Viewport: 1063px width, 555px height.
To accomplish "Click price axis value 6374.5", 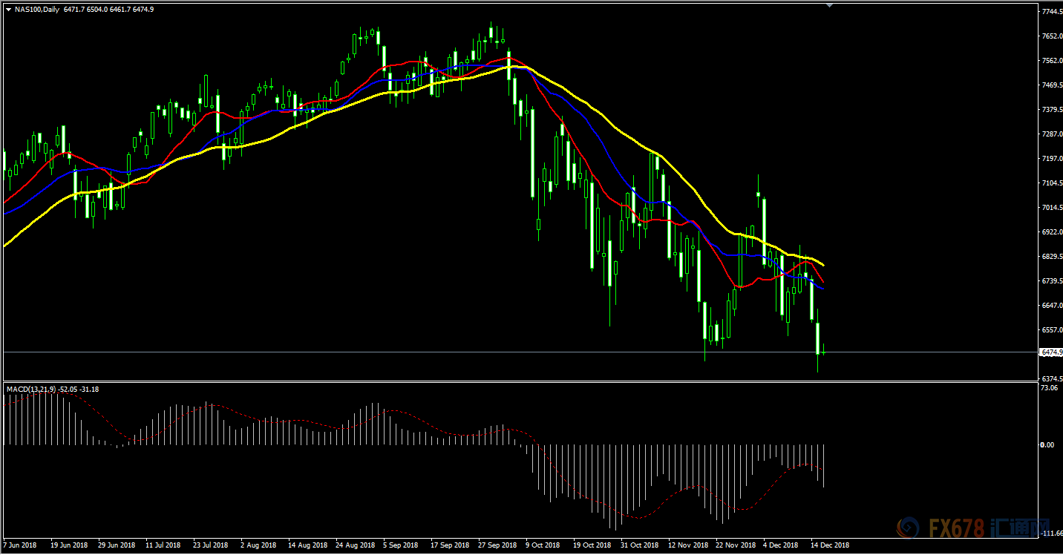I will 1051,378.
